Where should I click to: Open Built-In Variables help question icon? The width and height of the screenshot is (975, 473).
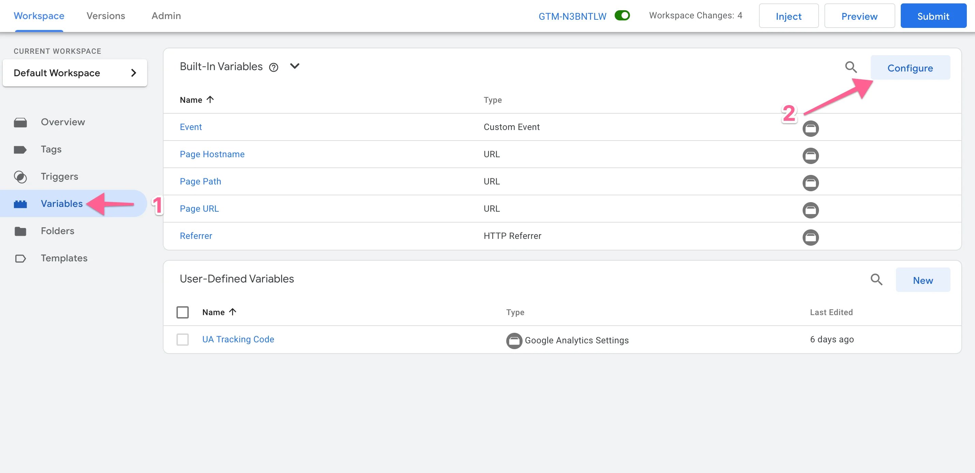[x=273, y=67]
